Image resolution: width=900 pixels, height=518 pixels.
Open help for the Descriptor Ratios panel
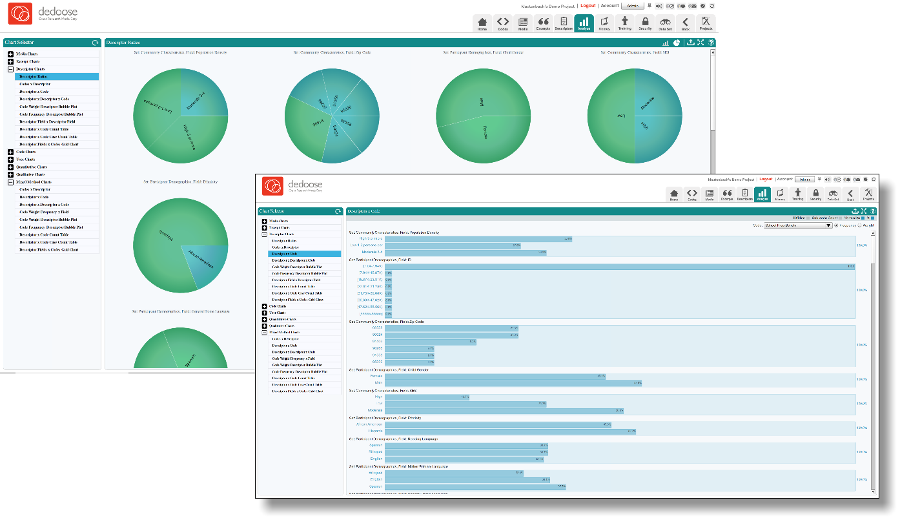click(711, 43)
